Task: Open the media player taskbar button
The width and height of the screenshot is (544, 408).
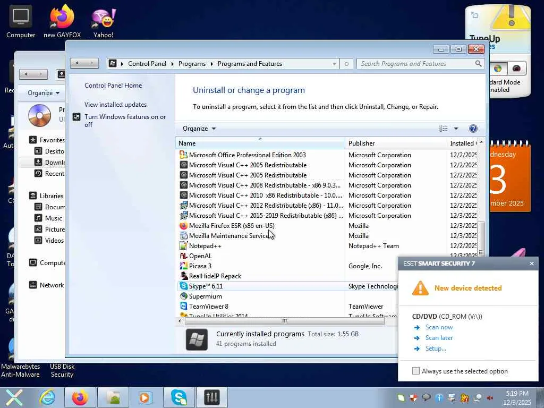Action: [145, 397]
